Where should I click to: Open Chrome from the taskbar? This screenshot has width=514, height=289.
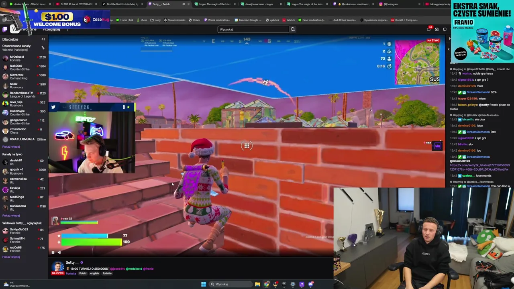(267, 284)
